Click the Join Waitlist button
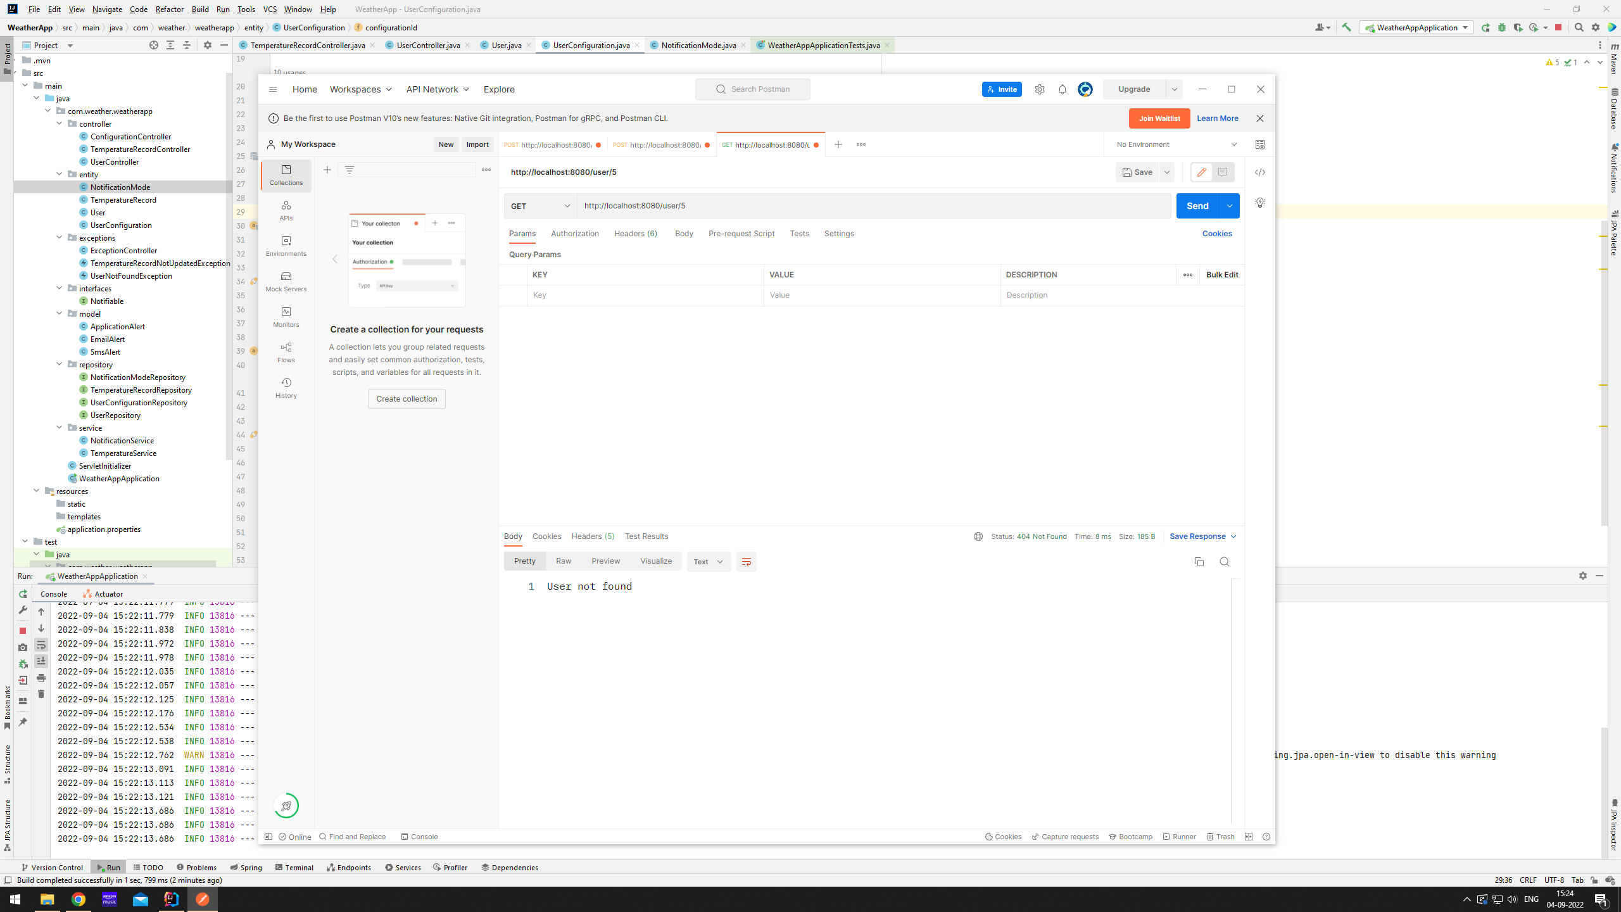 click(x=1159, y=118)
